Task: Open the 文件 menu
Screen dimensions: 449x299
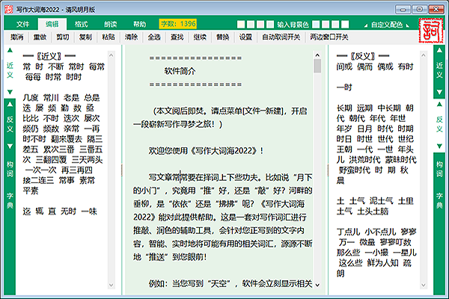Action: coord(23,24)
